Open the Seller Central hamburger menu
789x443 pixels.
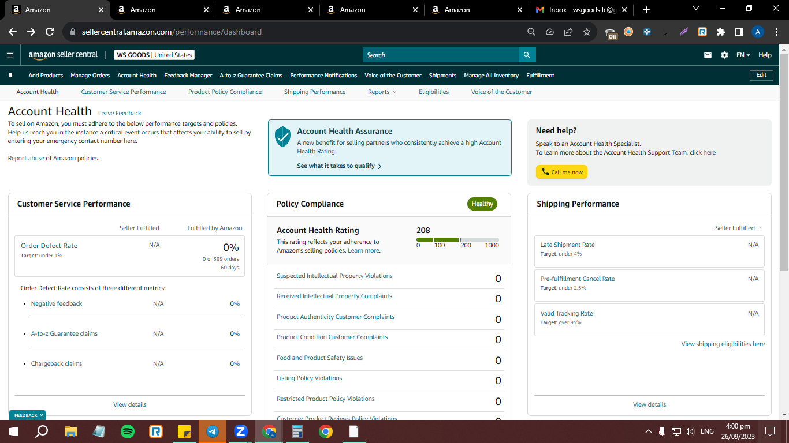coord(10,55)
